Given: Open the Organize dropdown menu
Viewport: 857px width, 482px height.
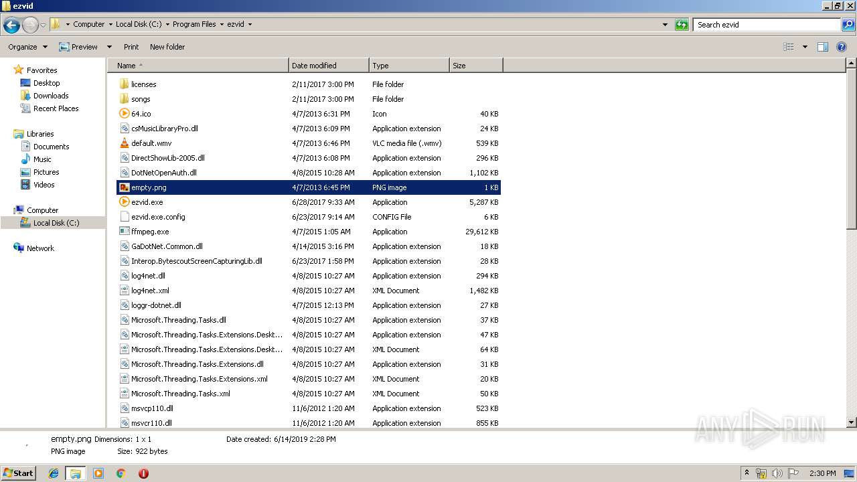Looking at the screenshot, I should click(x=27, y=47).
